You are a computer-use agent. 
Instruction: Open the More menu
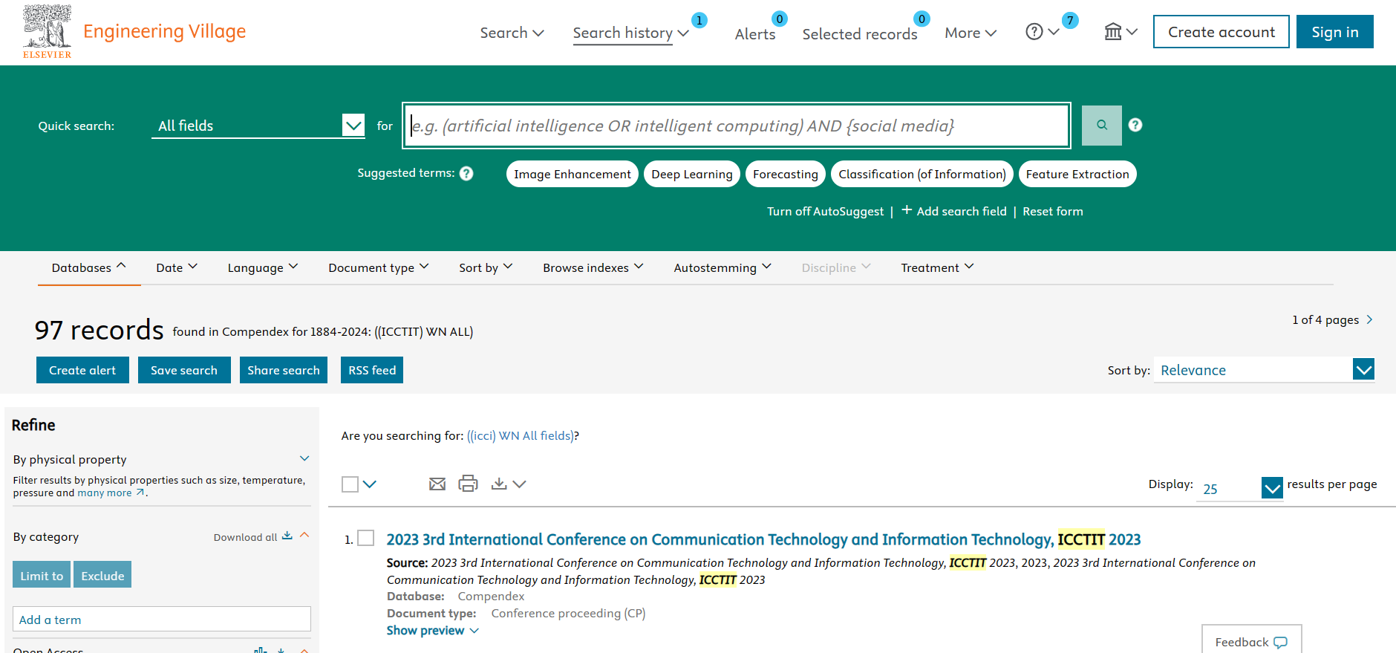tap(971, 33)
